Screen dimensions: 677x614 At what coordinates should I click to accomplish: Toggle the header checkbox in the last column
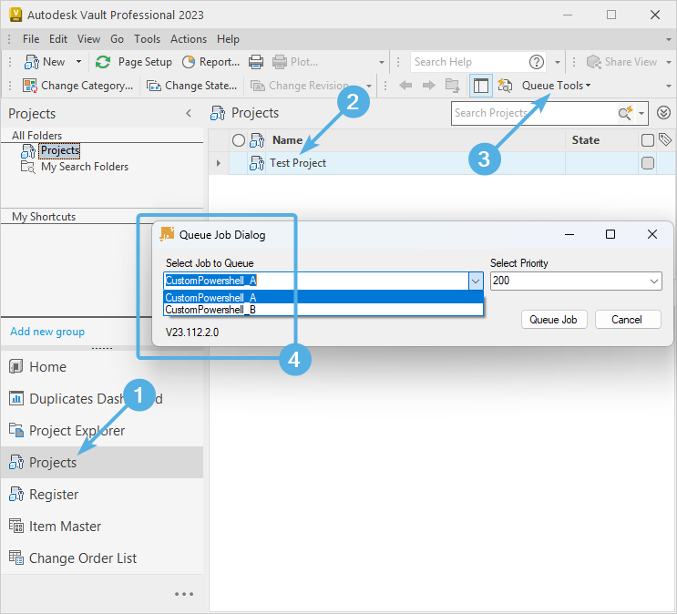(648, 140)
